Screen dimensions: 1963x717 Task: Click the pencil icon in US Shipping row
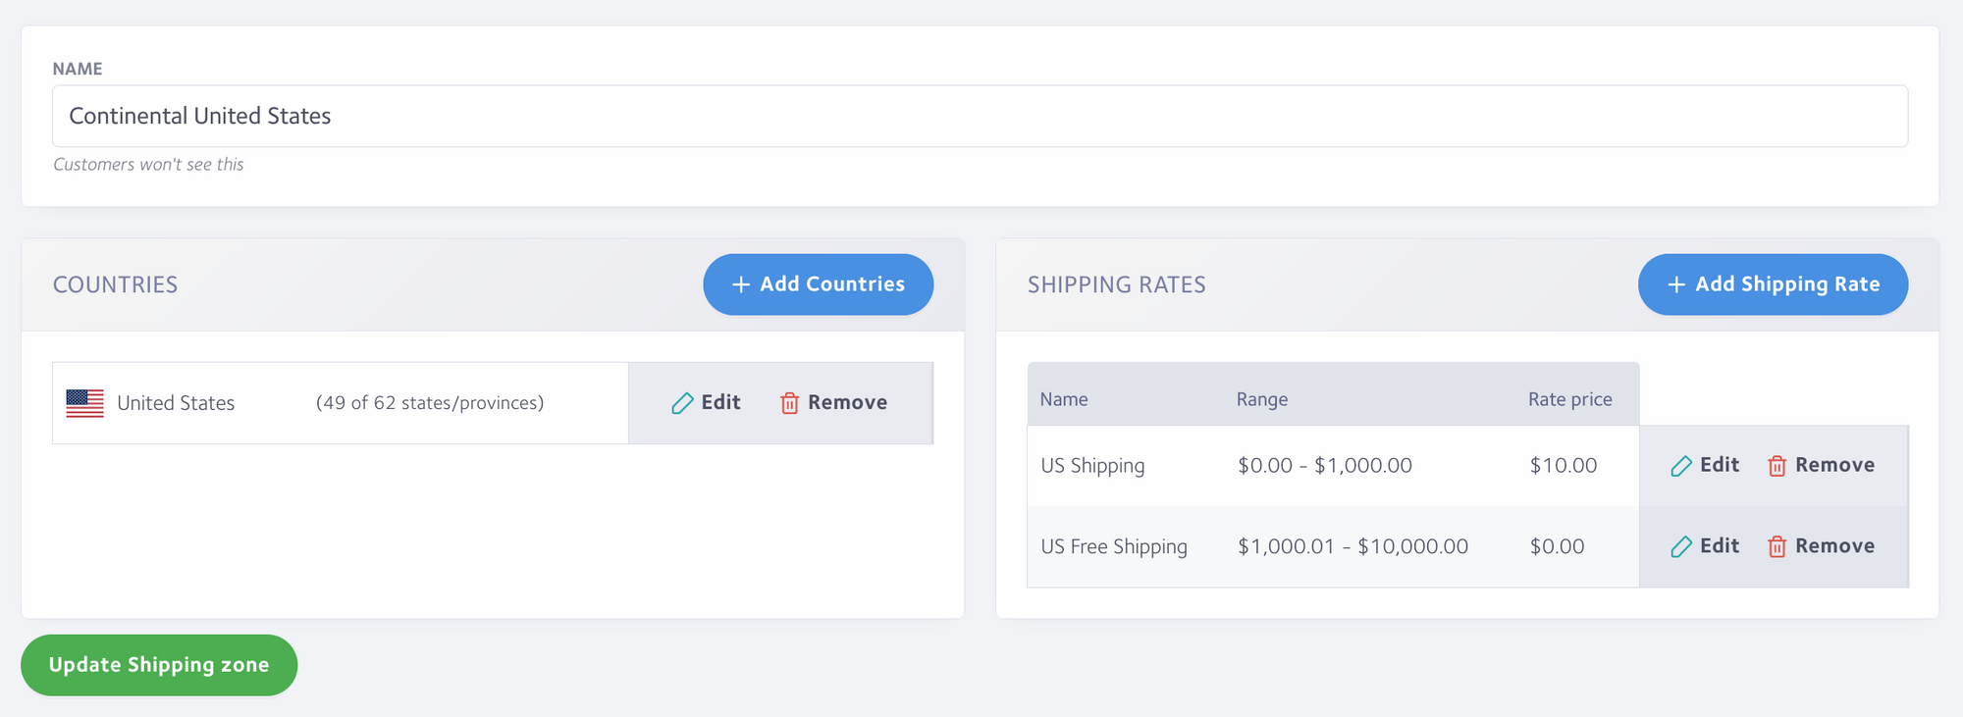point(1681,466)
